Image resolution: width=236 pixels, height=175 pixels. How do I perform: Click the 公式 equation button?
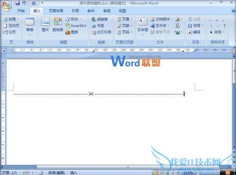(x=195, y=19)
